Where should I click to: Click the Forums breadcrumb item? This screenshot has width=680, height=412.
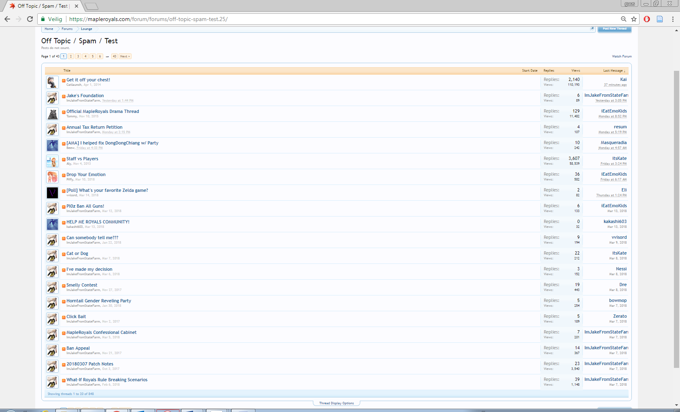[67, 29]
